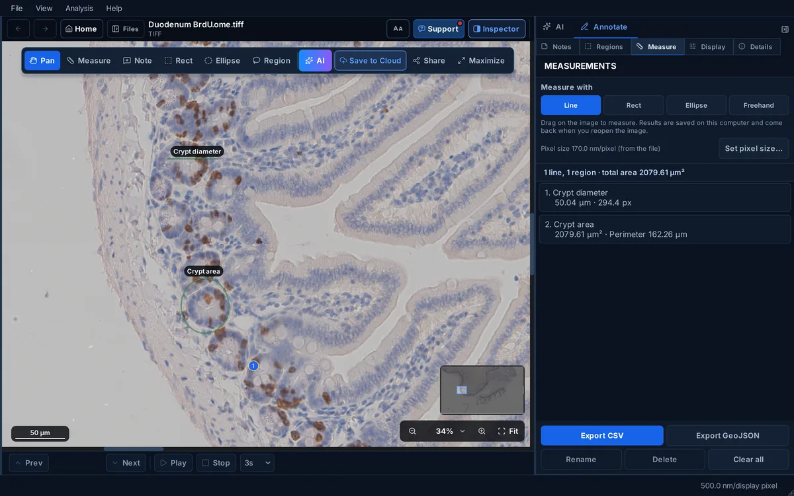
Task: Delete the selected measurement
Action: point(665,460)
